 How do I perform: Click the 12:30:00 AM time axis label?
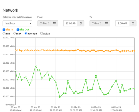click(x=76, y=110)
